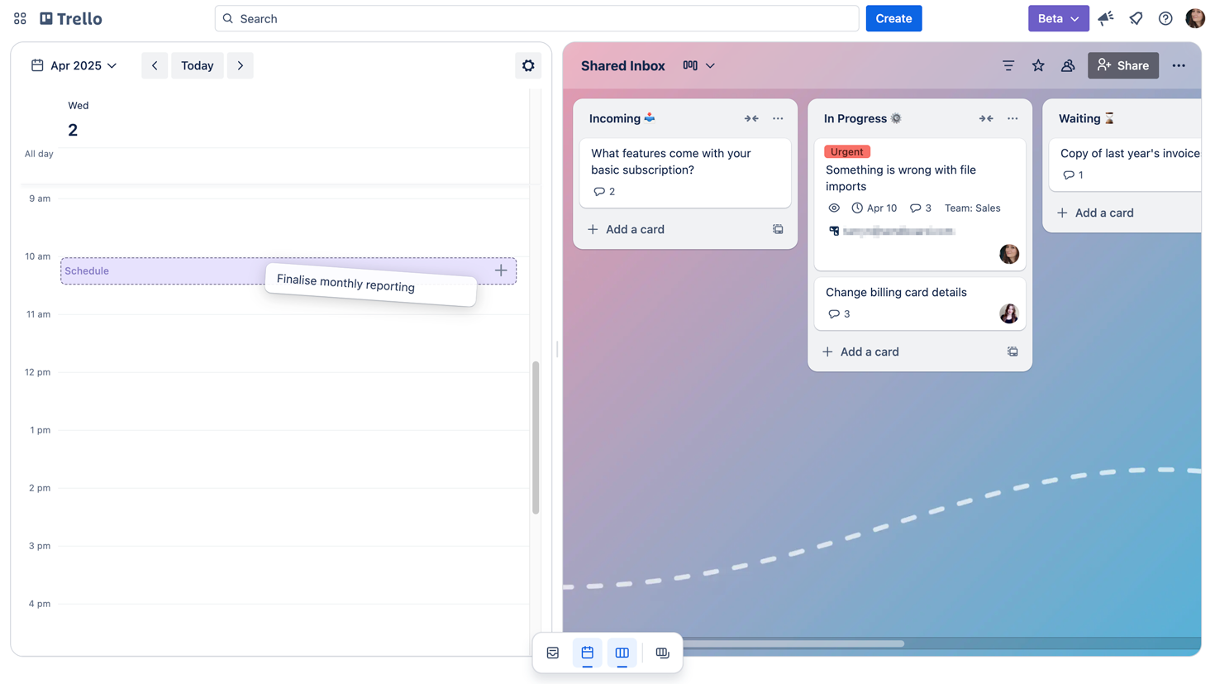Select the Urgent red label
Image resolution: width=1215 pixels, height=684 pixels.
pyautogui.click(x=846, y=151)
